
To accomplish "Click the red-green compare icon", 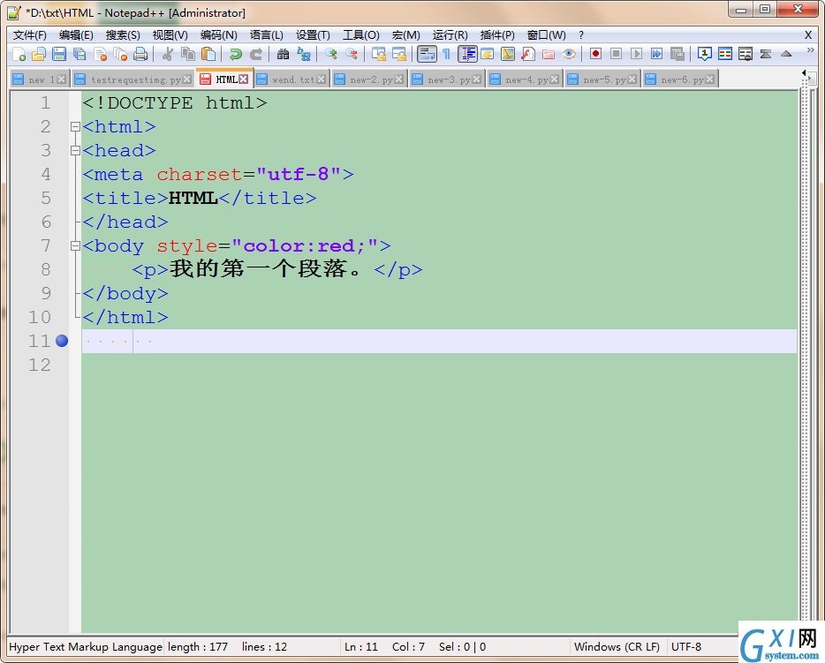I will [725, 54].
